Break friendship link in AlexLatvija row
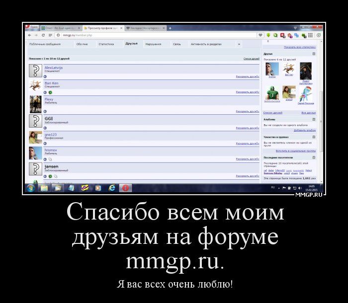 (248, 76)
